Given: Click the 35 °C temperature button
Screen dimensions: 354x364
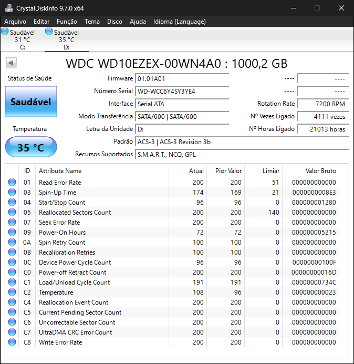Looking at the screenshot, I should [30, 147].
